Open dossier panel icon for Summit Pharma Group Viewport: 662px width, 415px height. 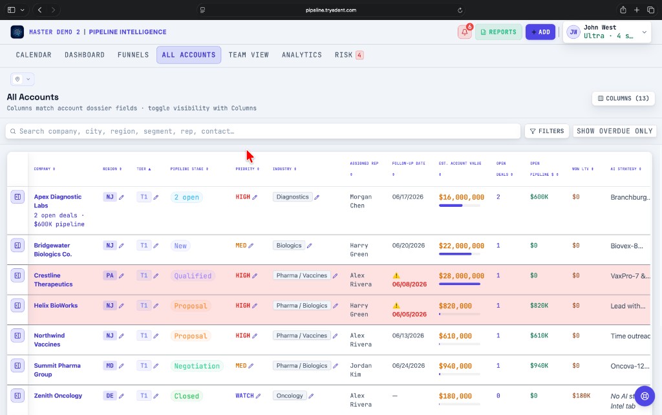coord(17,366)
